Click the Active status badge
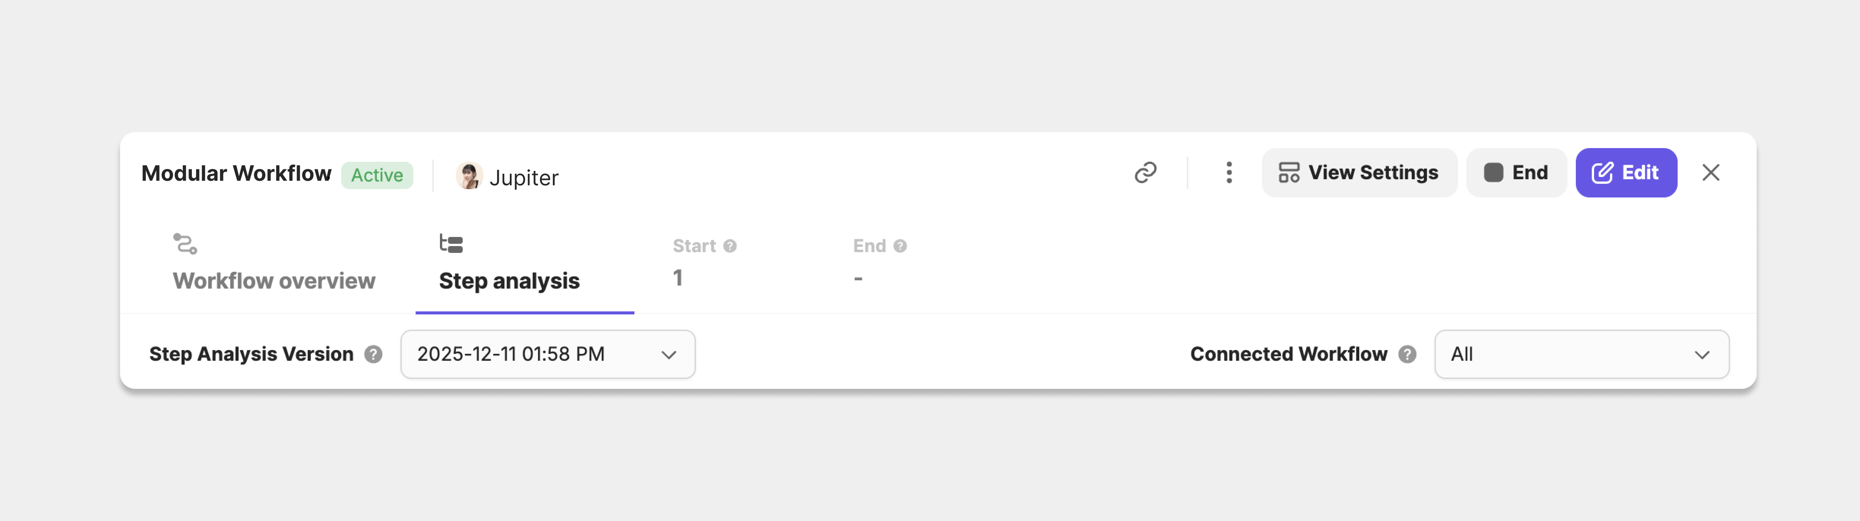The height and width of the screenshot is (521, 1860). (377, 175)
